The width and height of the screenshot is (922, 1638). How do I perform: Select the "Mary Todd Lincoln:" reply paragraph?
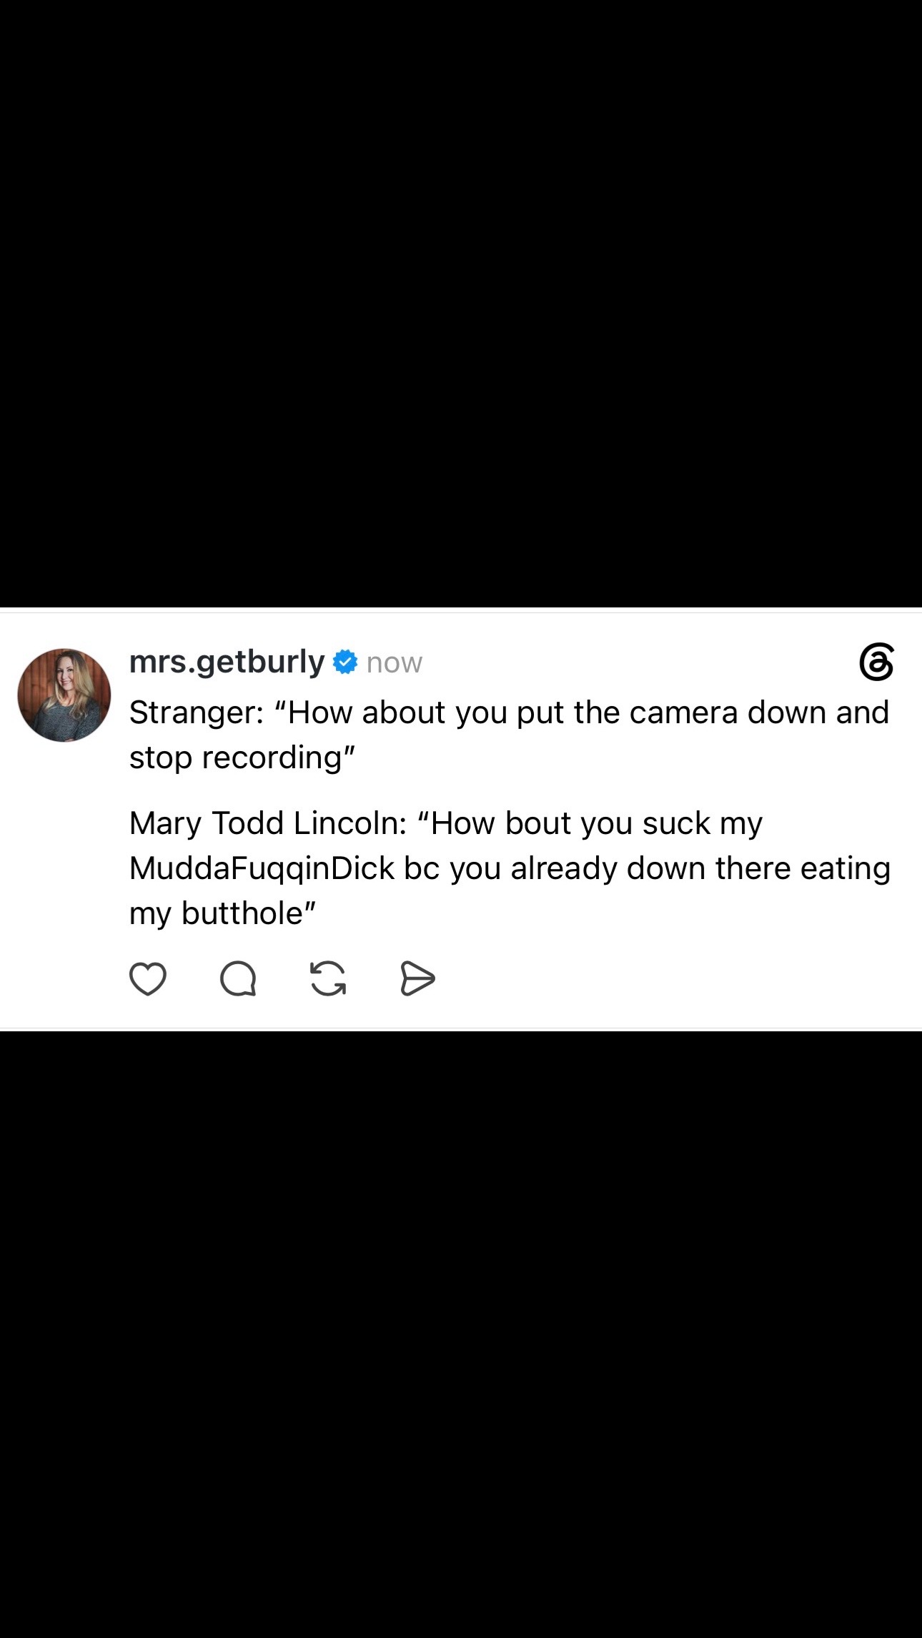click(510, 868)
